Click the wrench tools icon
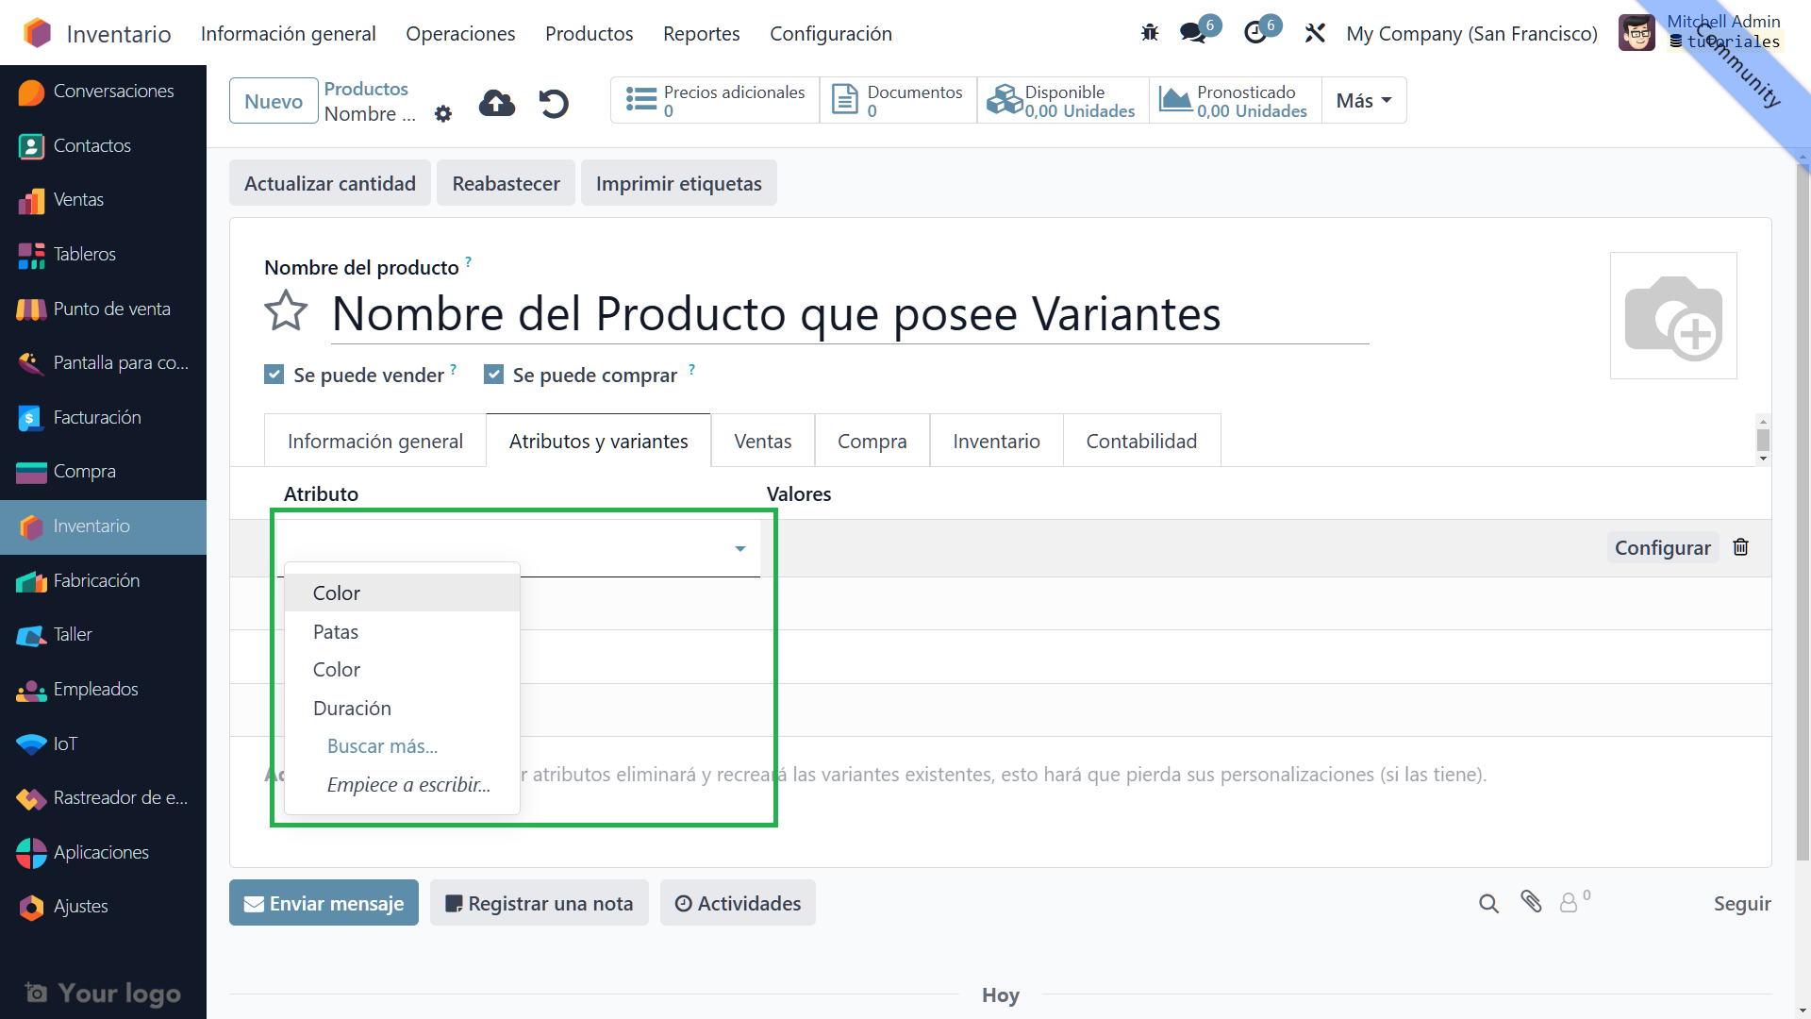Viewport: 1811px width, 1019px height. pyautogui.click(x=1315, y=34)
